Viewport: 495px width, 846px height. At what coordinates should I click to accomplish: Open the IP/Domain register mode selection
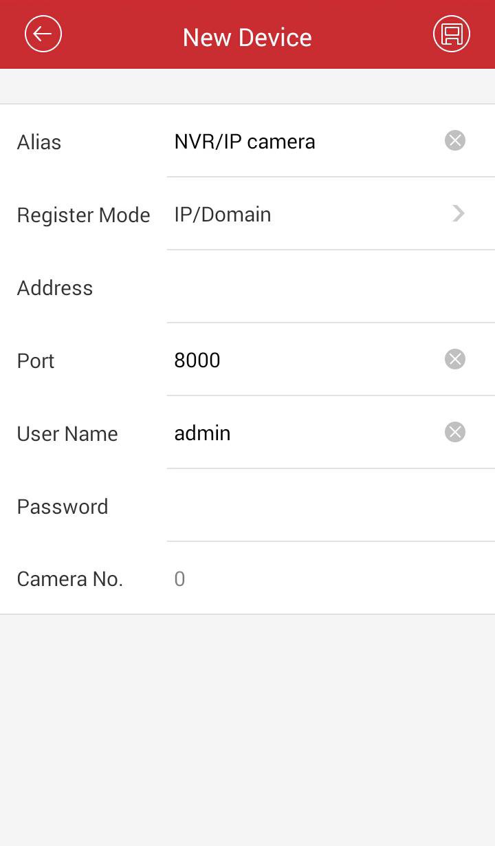click(223, 215)
